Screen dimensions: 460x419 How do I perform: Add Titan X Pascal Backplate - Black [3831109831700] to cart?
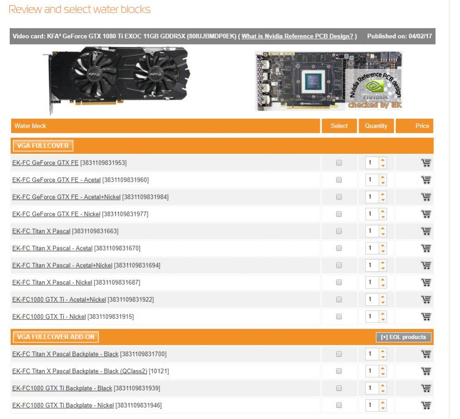[x=426, y=354]
